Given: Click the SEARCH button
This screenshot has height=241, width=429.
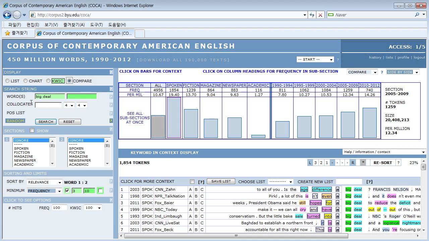Looking at the screenshot, I should coord(46,122).
